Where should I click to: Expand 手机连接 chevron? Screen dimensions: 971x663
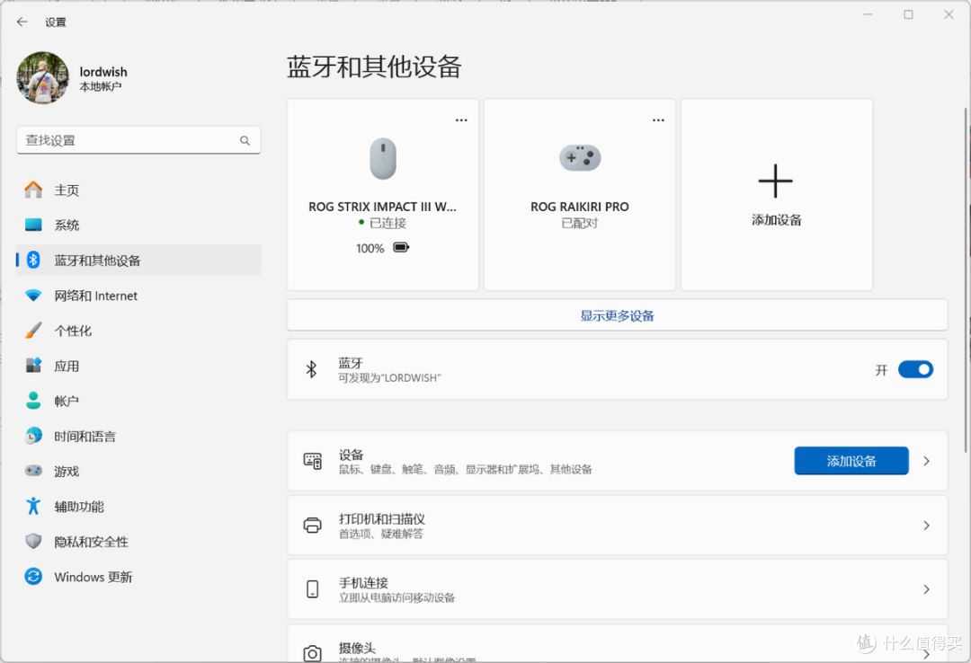click(x=926, y=588)
